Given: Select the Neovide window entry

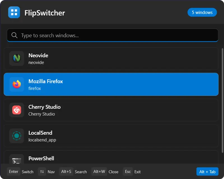Looking at the screenshot, I should [112, 59].
